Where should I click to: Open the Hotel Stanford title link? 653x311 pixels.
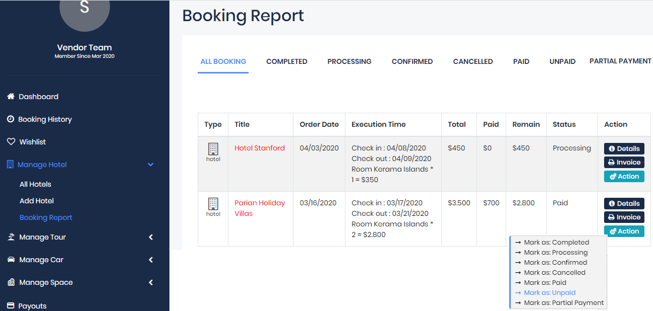point(260,148)
